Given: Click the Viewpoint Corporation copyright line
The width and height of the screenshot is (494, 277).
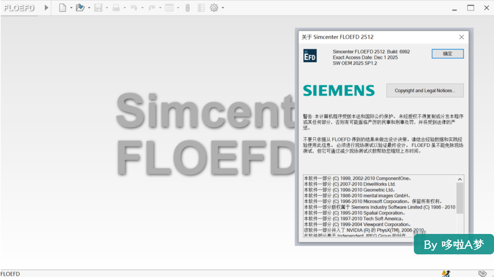Looking at the screenshot, I should (357, 225).
